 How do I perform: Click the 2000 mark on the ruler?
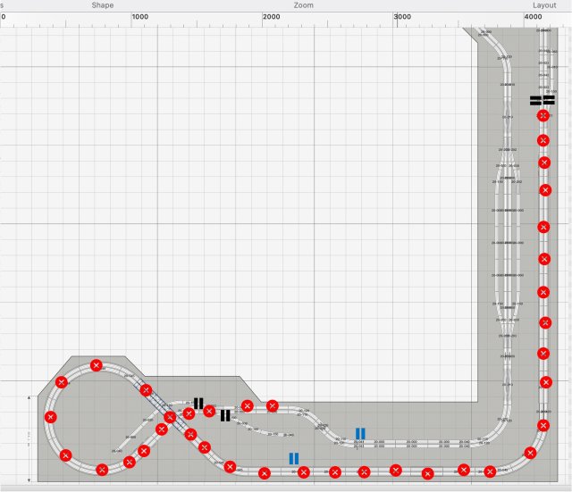[x=272, y=17]
